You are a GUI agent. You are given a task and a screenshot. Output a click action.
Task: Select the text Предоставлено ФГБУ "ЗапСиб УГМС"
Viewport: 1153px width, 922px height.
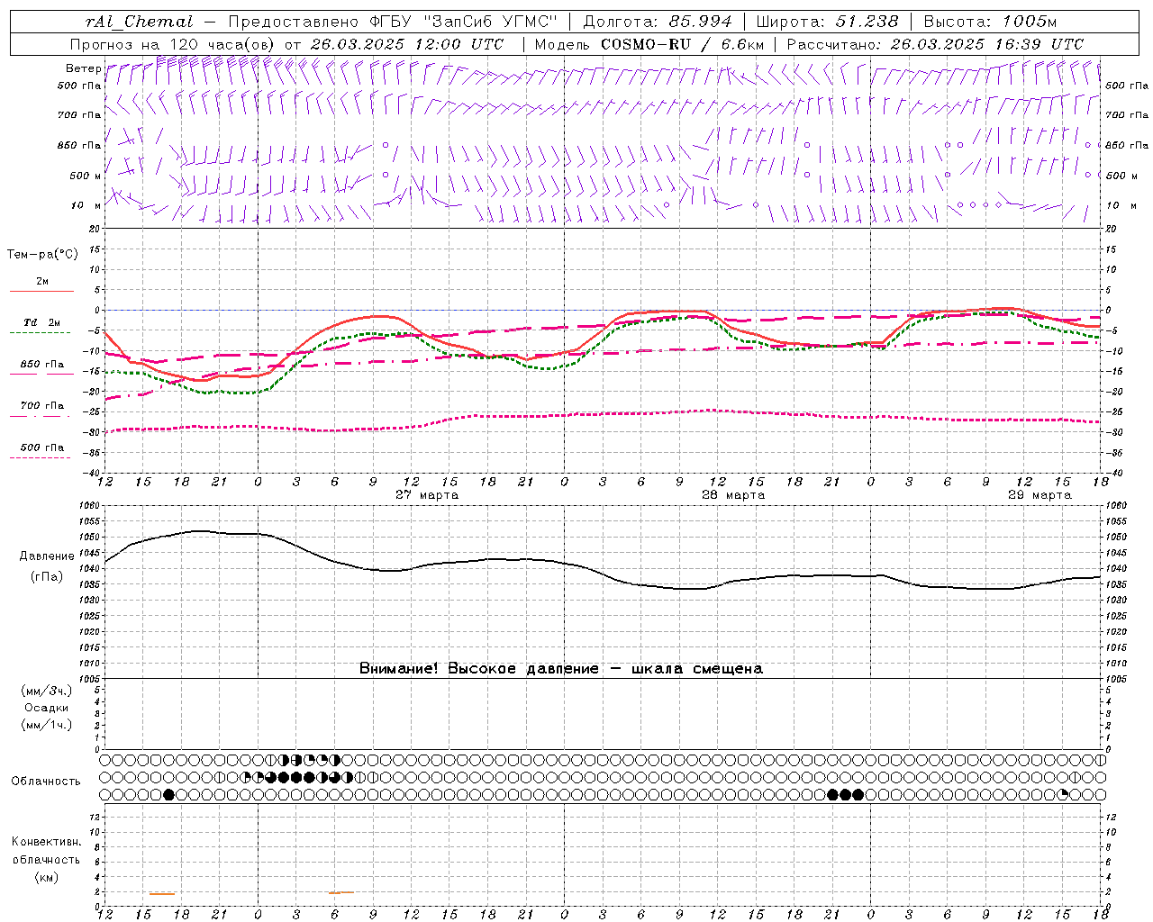(x=393, y=22)
